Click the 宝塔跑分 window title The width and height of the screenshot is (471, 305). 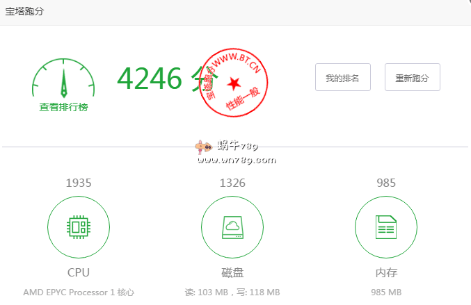click(x=26, y=12)
